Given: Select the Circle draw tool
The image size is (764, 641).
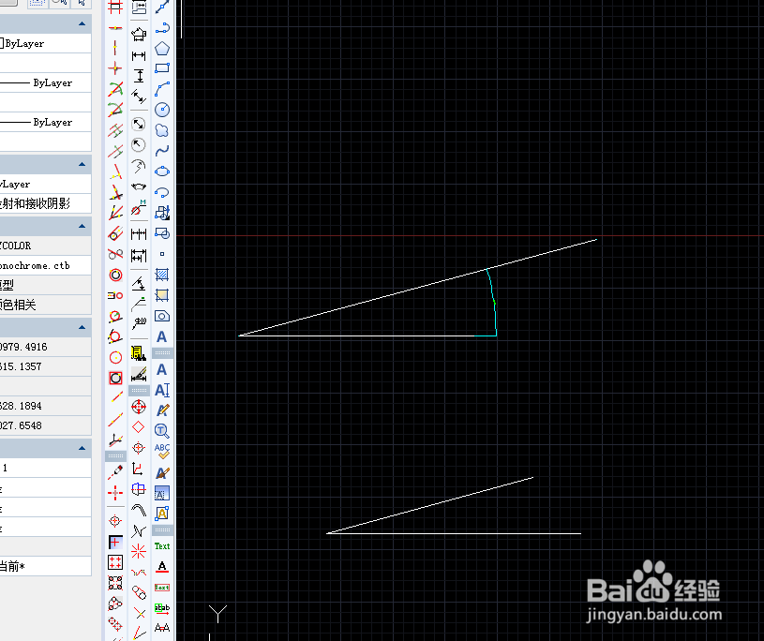Looking at the screenshot, I should [162, 110].
